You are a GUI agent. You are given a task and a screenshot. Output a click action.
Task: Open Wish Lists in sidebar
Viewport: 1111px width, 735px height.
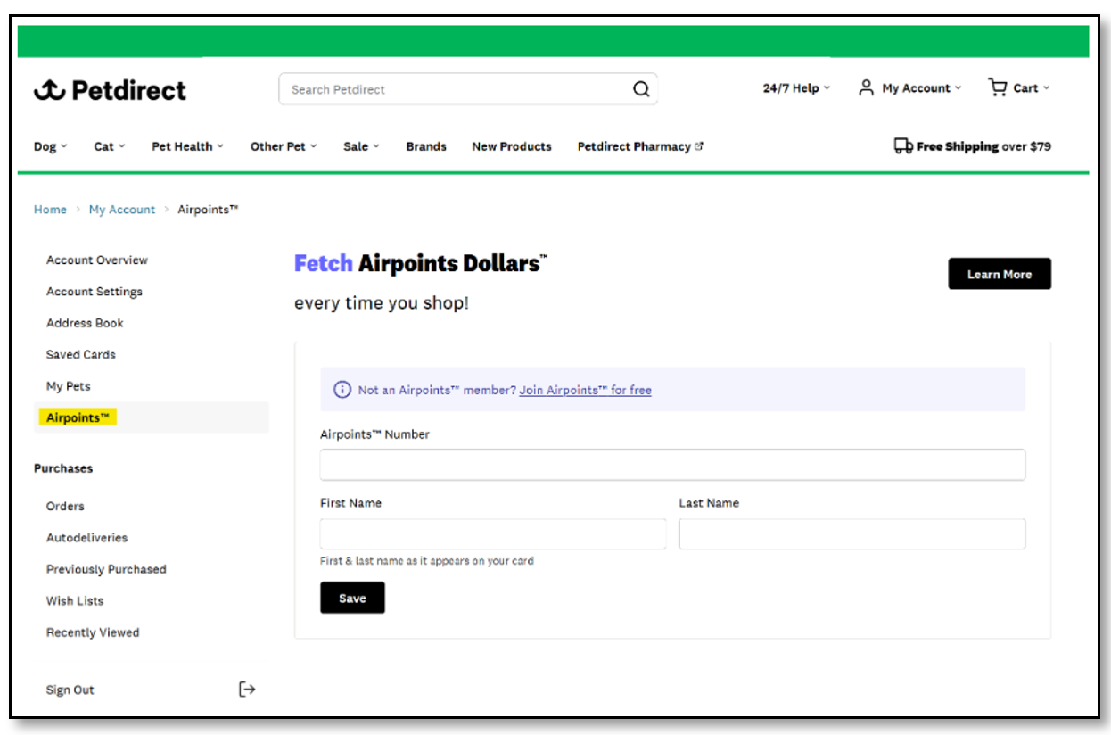coord(75,601)
